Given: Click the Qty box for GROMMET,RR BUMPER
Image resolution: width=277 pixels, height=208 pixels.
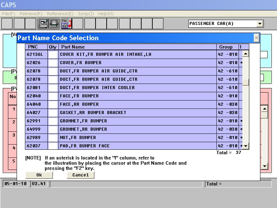Looking at the screenshot, I should click(53, 129).
